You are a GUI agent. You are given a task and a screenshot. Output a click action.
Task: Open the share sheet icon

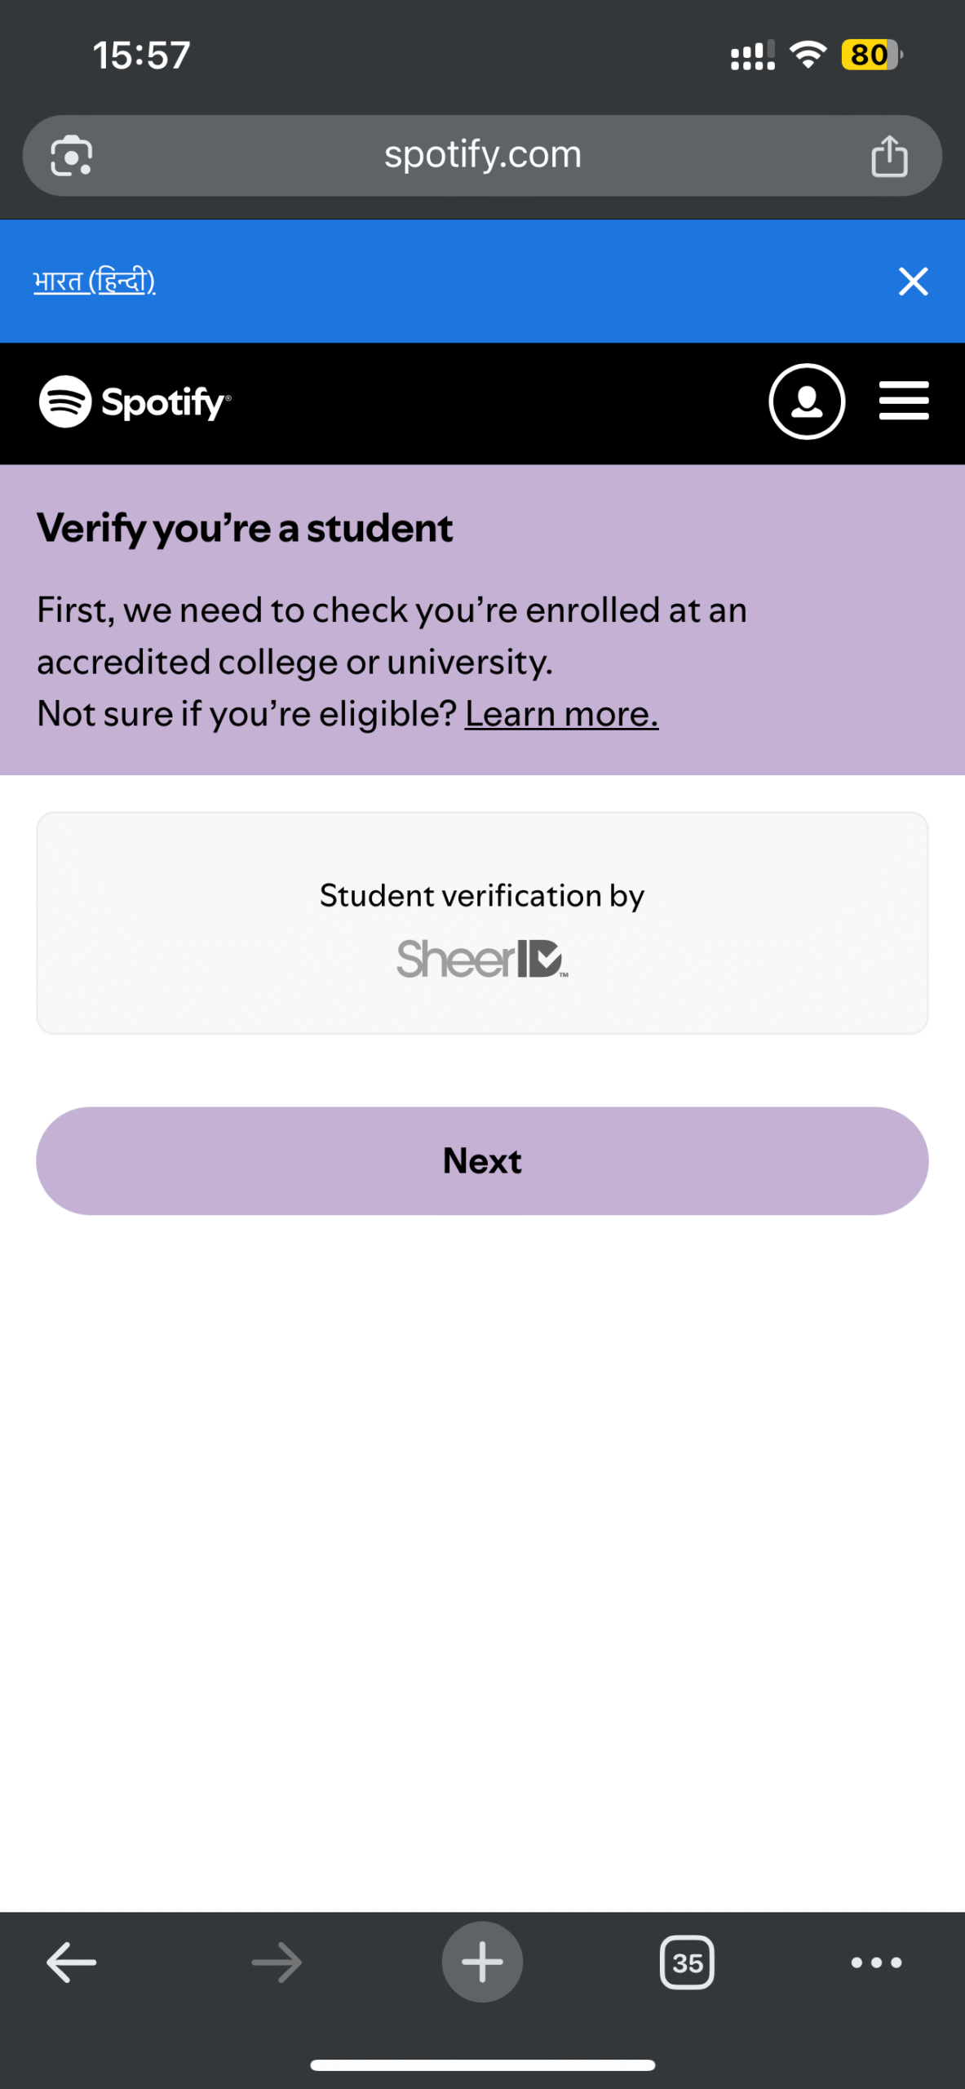tap(888, 156)
